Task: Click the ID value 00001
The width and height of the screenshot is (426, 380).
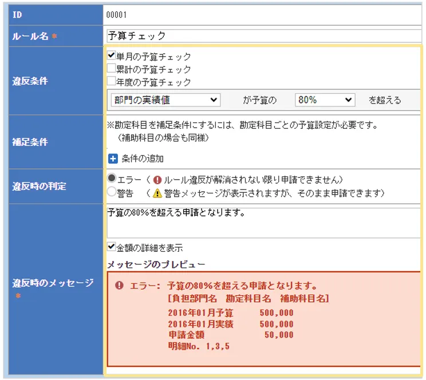Action: tap(117, 15)
